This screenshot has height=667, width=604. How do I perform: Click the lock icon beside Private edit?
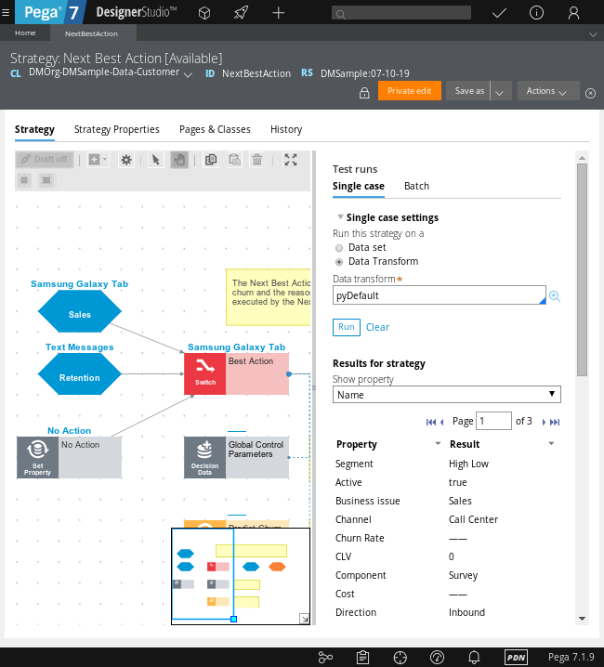(364, 93)
